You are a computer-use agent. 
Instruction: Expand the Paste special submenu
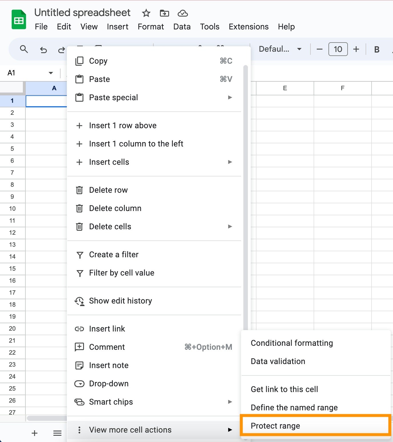click(x=154, y=97)
